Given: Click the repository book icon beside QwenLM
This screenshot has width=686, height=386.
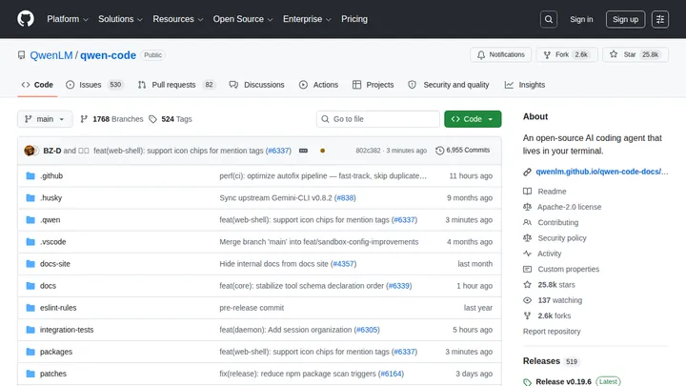Looking at the screenshot, I should [21, 55].
